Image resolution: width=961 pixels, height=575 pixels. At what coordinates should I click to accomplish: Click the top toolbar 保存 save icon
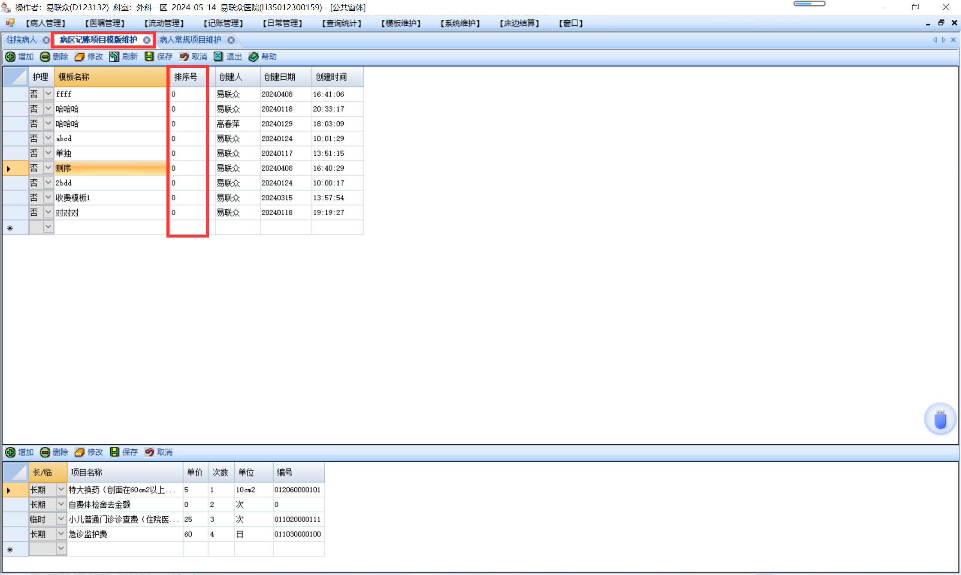click(x=149, y=57)
